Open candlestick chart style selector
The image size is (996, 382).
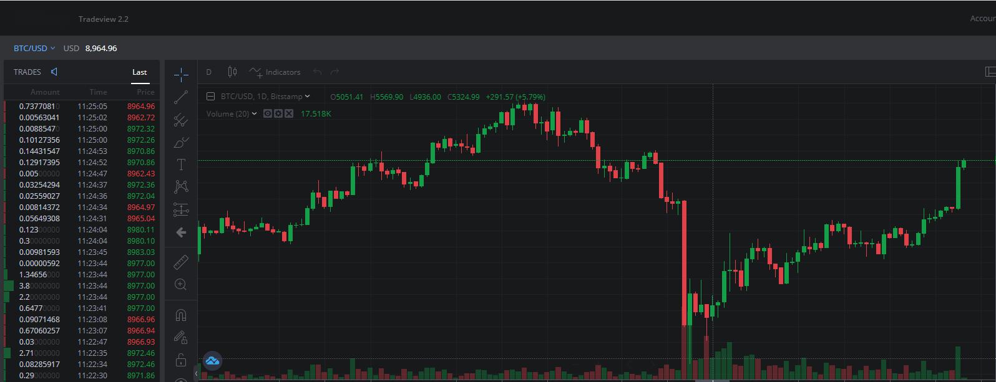click(x=232, y=72)
